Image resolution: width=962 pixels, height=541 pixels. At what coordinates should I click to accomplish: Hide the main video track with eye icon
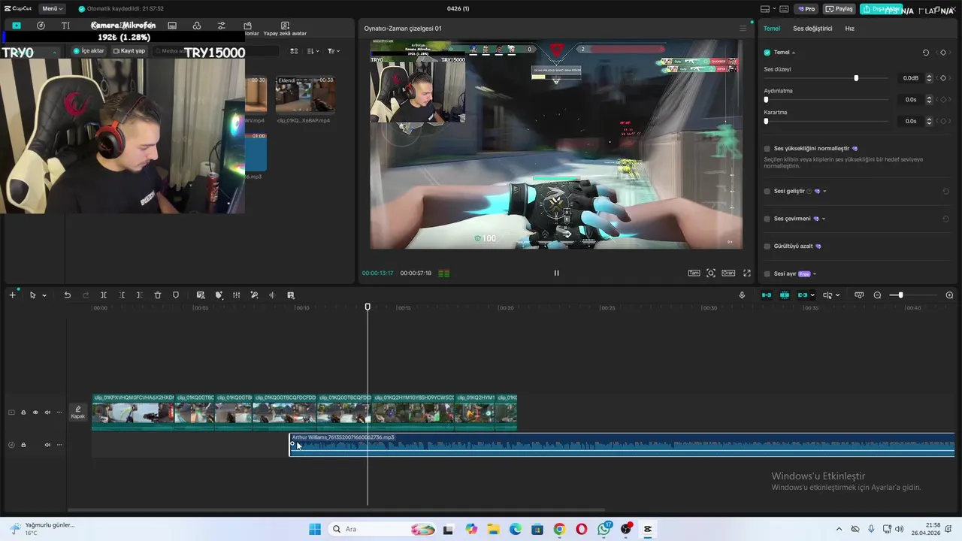[x=35, y=413]
